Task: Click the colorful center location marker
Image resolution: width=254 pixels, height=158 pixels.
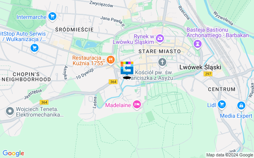Action: click(127, 68)
